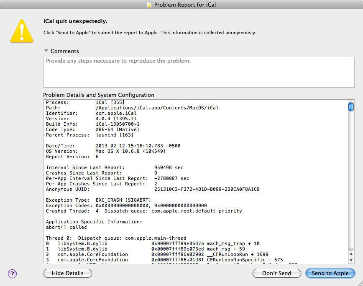363x286 pixels.
Task: Click the Problem Details and System Configuration label
Action: pos(99,94)
